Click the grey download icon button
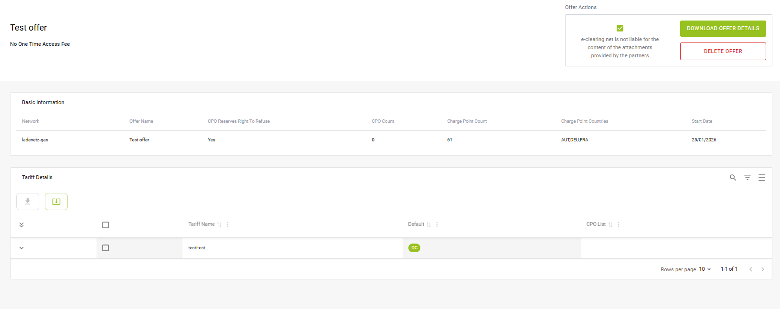The width and height of the screenshot is (780, 309). [28, 202]
